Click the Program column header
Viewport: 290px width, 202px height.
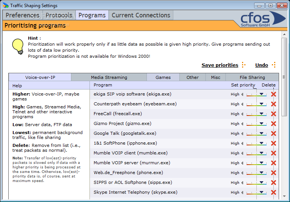(103, 85)
